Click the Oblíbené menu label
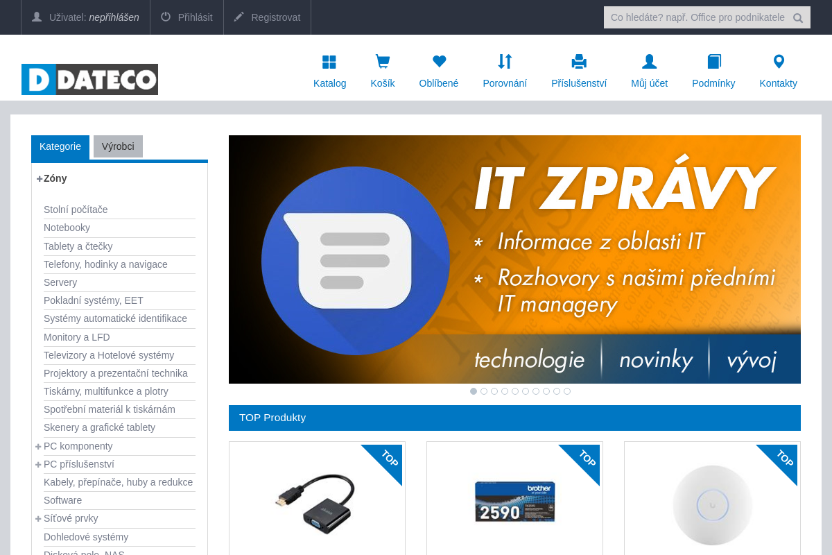The width and height of the screenshot is (832, 555). (439, 83)
